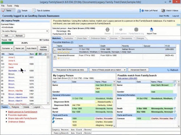Click the info icon beside FamilySearch Burial row
This screenshot has height=135, width=181.
[x=174, y=112]
